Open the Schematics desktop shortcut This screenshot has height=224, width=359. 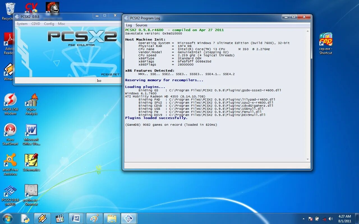(31, 162)
